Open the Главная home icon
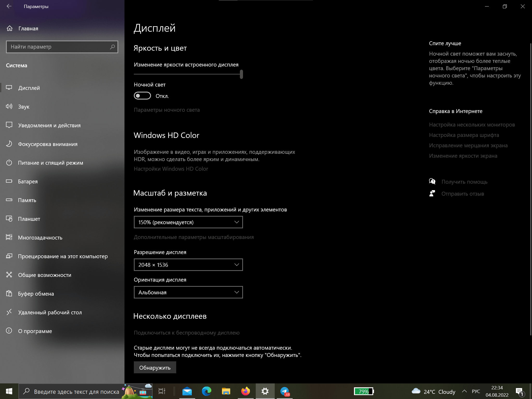 point(10,28)
